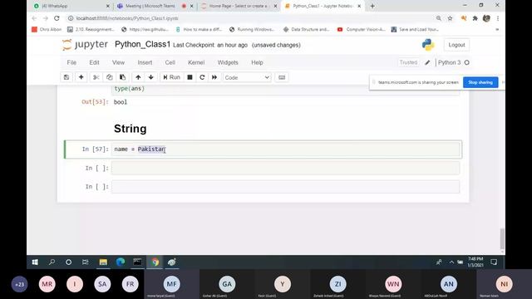Select the MF participant avatar
This screenshot has width=532, height=299.
click(172, 284)
